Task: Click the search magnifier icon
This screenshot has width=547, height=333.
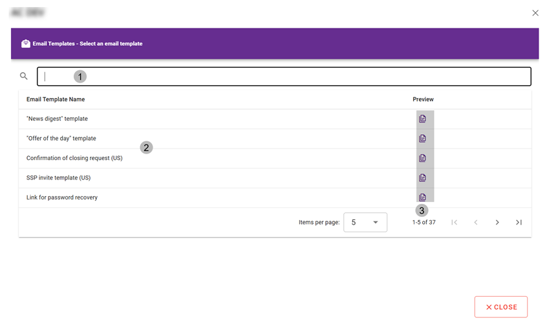Action: click(x=24, y=76)
